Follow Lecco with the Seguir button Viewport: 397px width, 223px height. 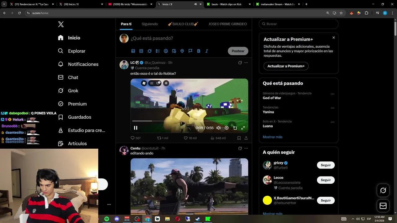tap(326, 180)
